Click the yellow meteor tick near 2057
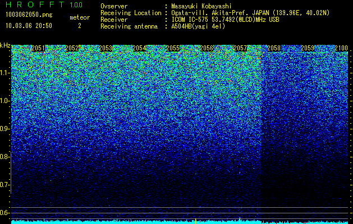 click(x=240, y=221)
